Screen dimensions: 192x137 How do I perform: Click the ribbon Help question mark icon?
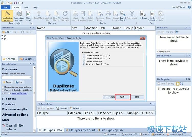click(189, 7)
